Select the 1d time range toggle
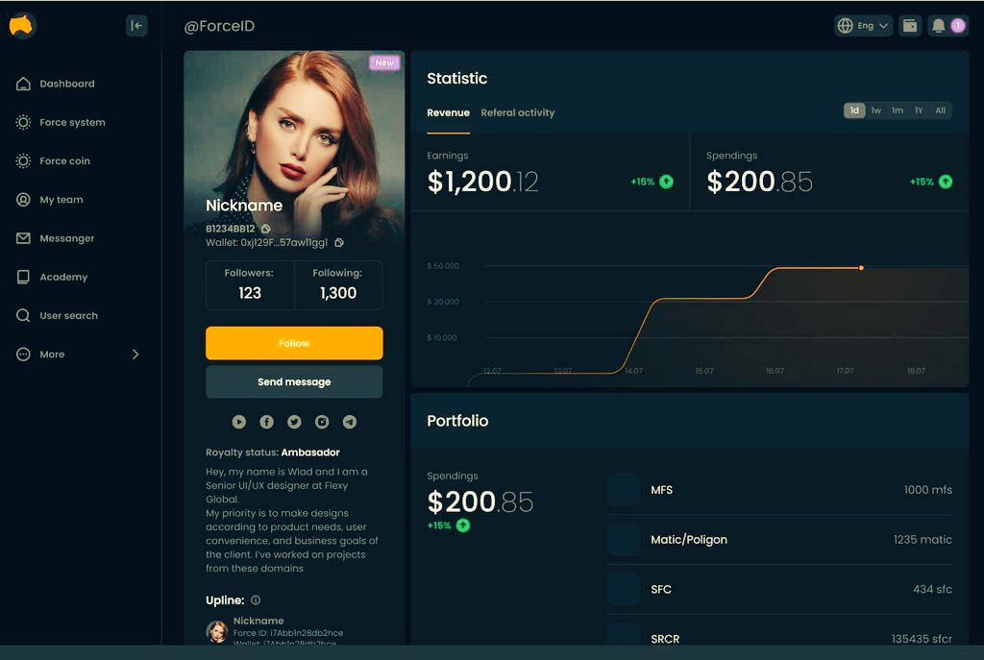Image resolution: width=984 pixels, height=660 pixels. (x=854, y=110)
